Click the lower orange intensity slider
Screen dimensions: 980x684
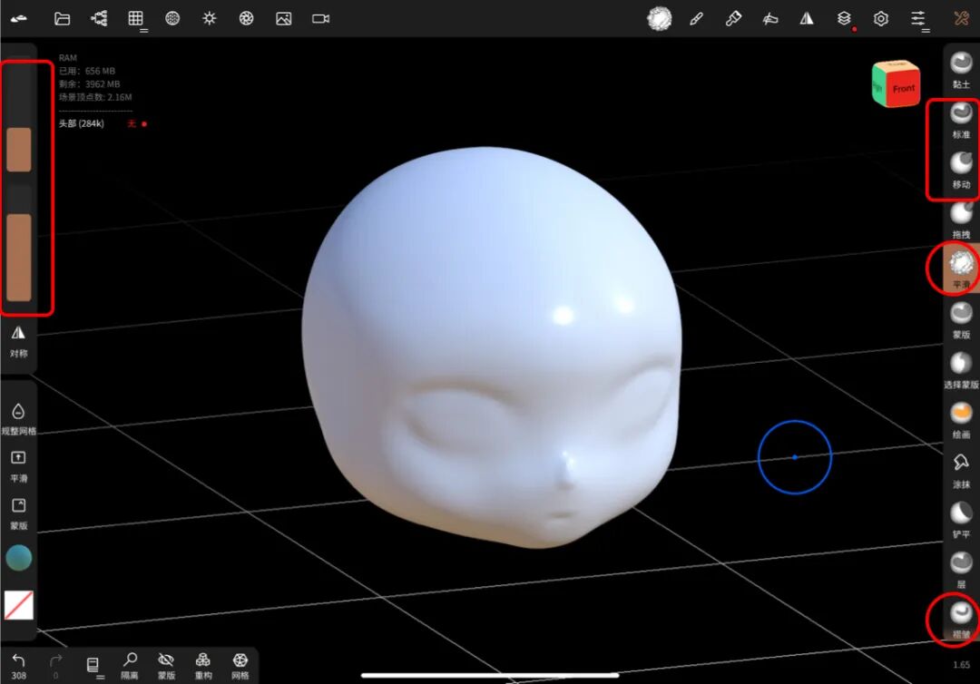point(19,258)
